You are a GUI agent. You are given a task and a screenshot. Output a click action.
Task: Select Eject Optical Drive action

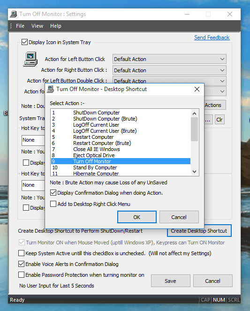pos(121,155)
